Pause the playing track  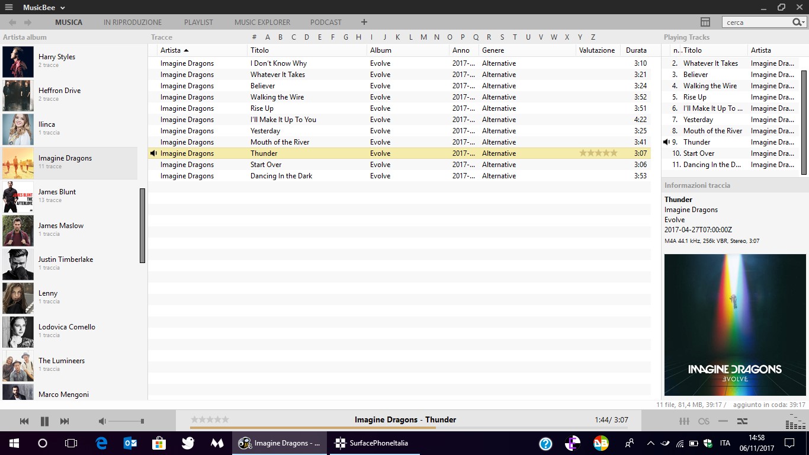coord(44,421)
